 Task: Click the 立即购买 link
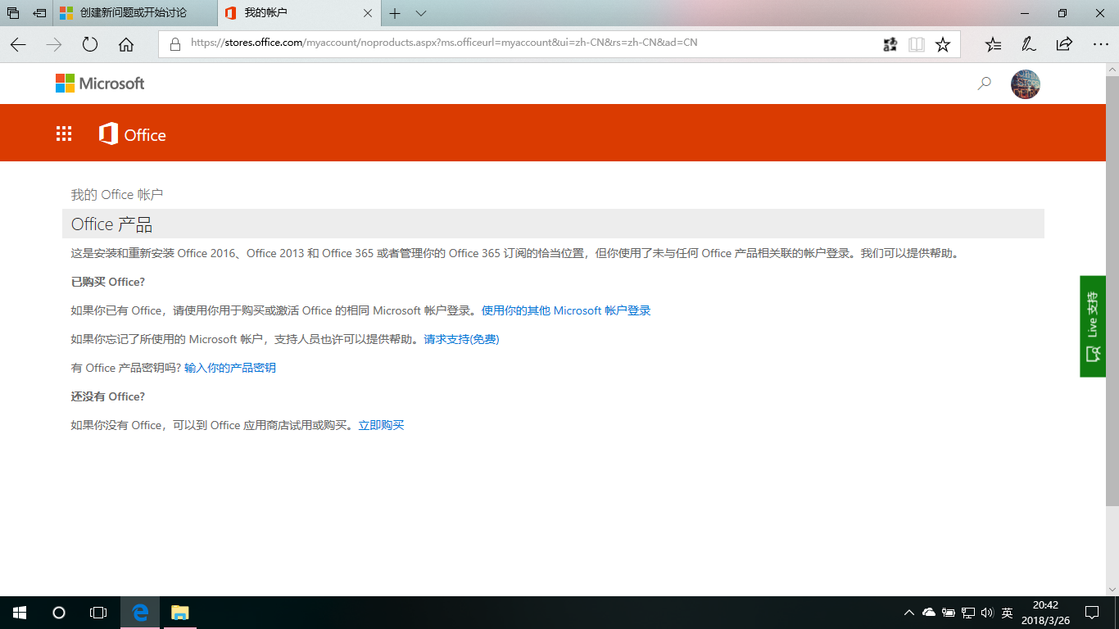pos(381,425)
